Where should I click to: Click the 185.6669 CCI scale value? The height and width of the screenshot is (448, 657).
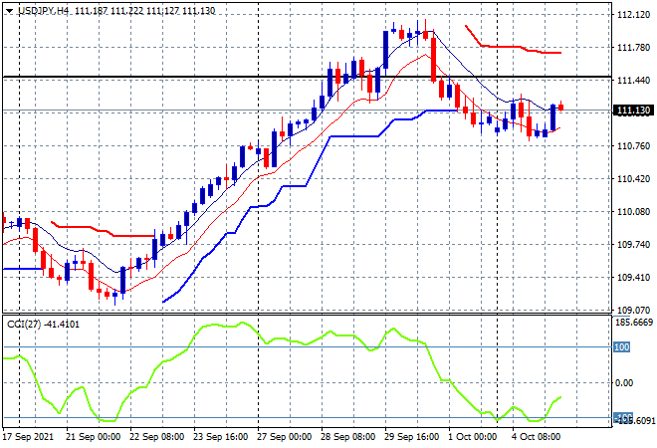pyautogui.click(x=633, y=323)
